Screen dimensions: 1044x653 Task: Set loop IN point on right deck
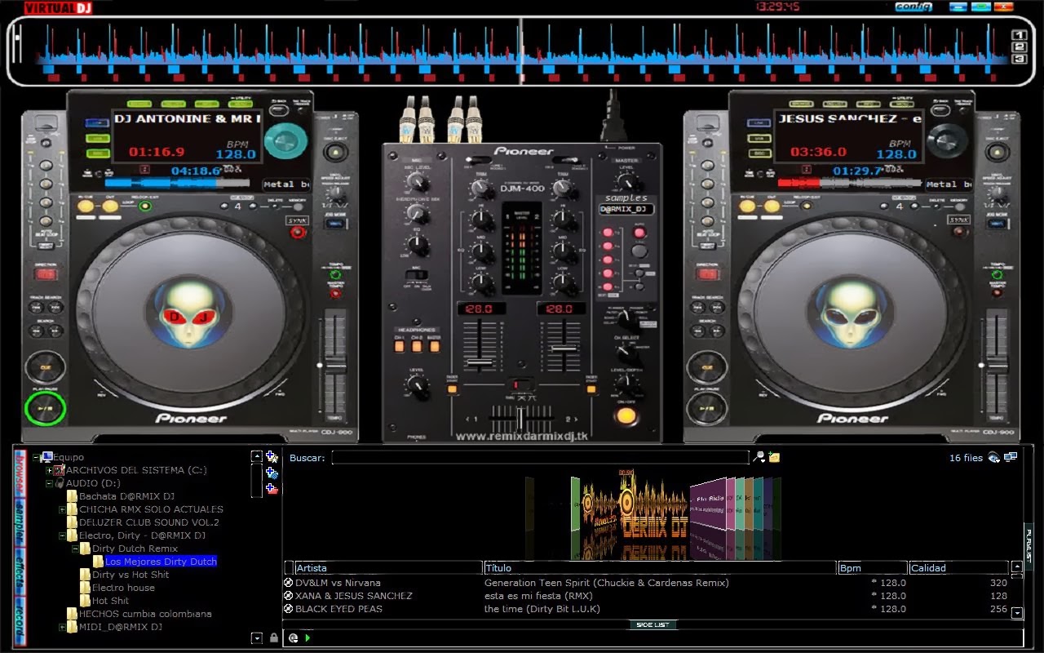748,207
